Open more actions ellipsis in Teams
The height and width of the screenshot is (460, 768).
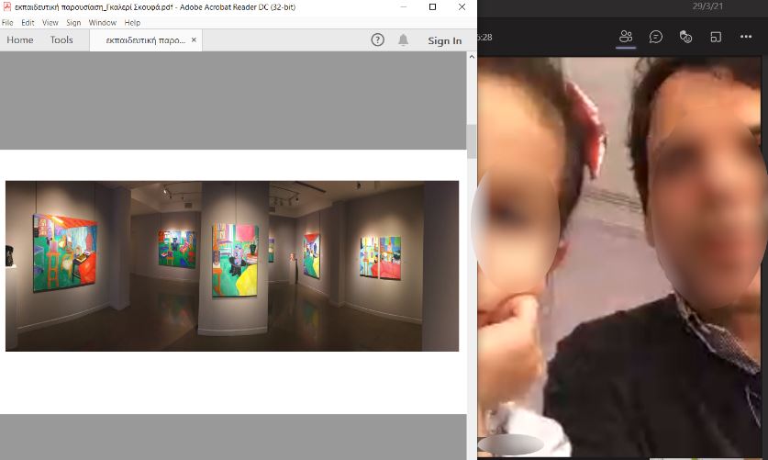[746, 37]
